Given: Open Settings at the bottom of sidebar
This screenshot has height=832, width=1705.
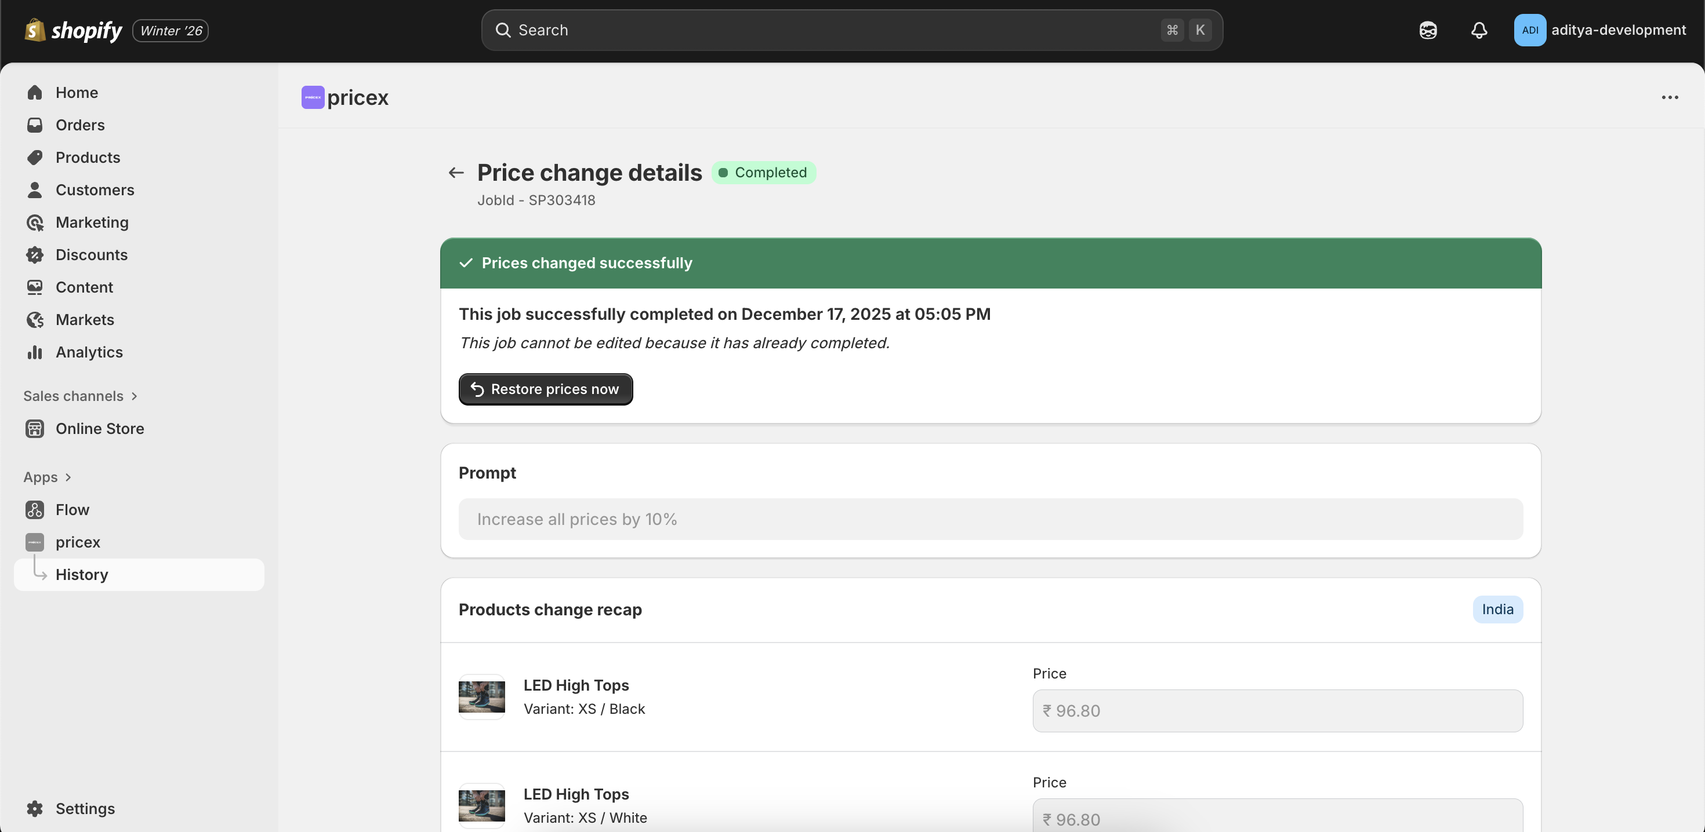Looking at the screenshot, I should pyautogui.click(x=85, y=808).
